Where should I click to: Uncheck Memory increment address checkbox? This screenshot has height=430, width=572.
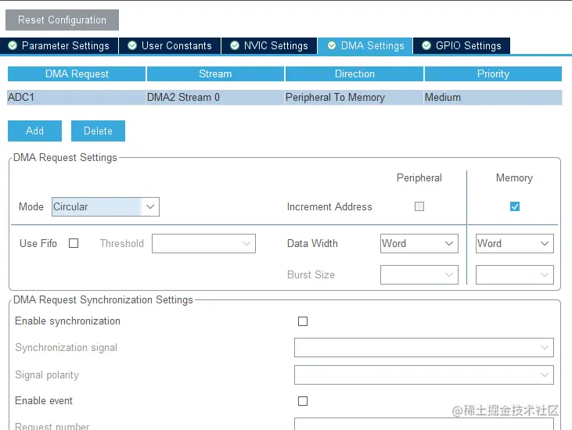pyautogui.click(x=515, y=206)
